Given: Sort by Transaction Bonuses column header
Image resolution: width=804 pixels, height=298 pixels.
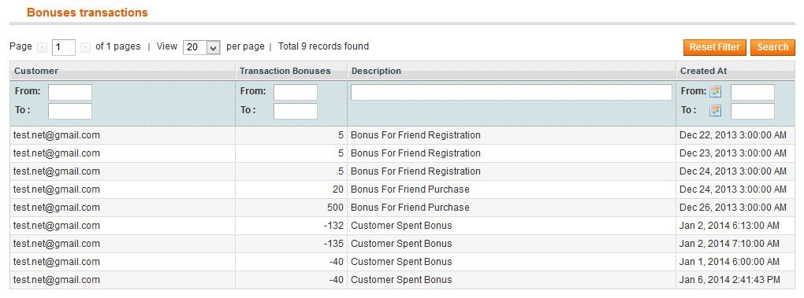Looking at the screenshot, I should tap(285, 71).
